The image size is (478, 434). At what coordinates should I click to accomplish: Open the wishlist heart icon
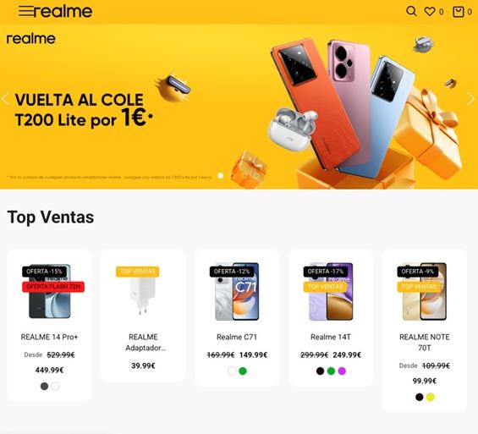pyautogui.click(x=430, y=12)
